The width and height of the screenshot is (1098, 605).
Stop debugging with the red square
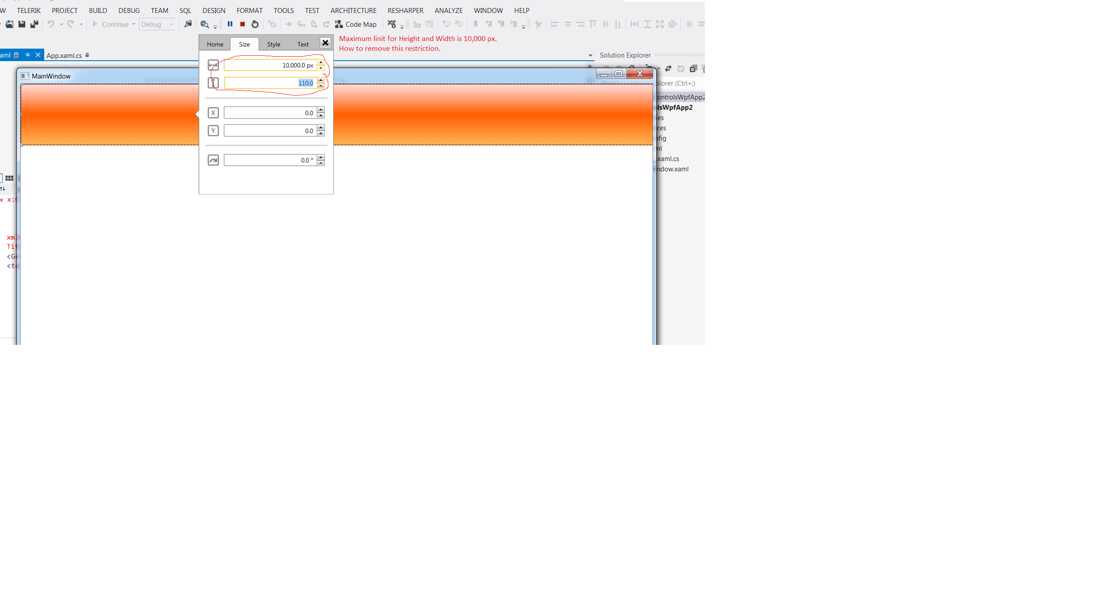pyautogui.click(x=243, y=24)
